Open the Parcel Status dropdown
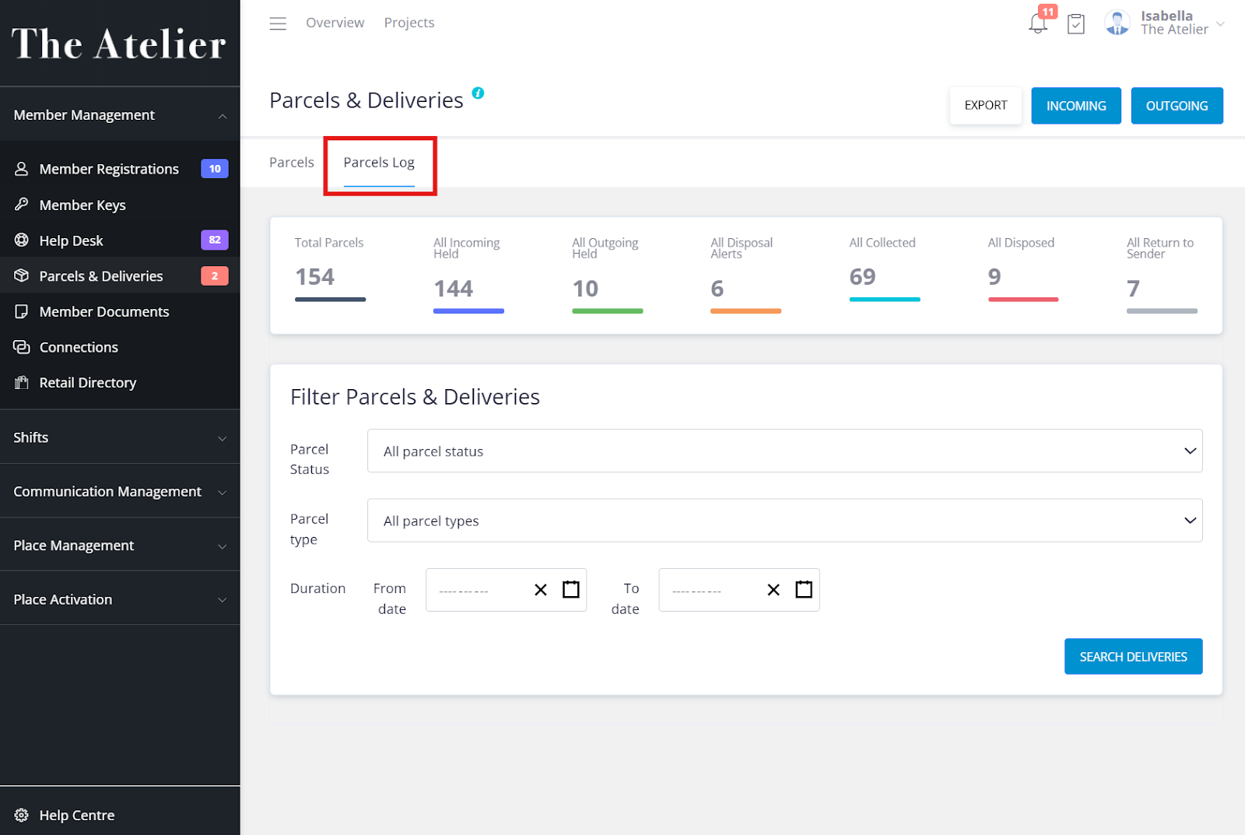The width and height of the screenshot is (1245, 835). (x=784, y=451)
